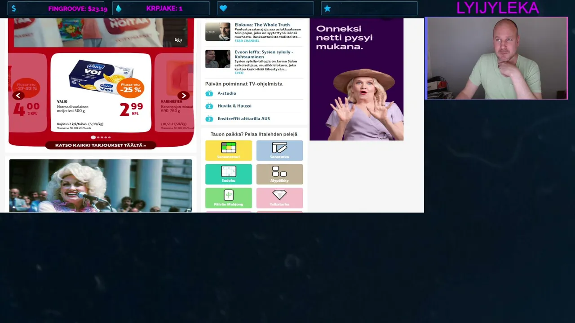This screenshot has height=323, width=575.
Task: Click the '2.99 KPL' price
Action: click(131, 109)
